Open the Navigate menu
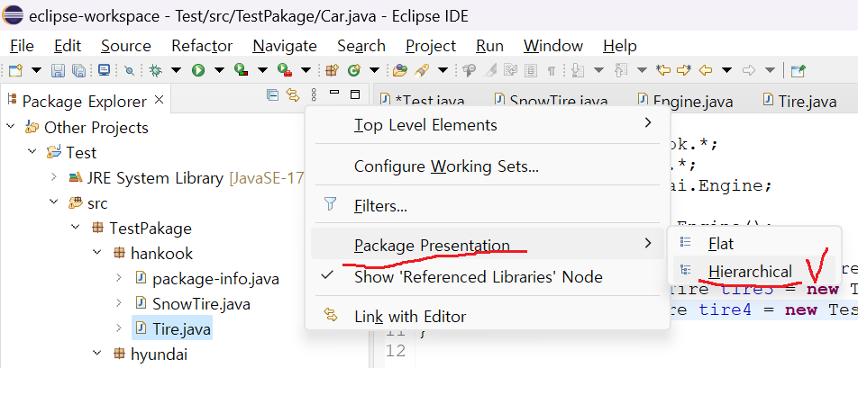 pyautogui.click(x=285, y=46)
